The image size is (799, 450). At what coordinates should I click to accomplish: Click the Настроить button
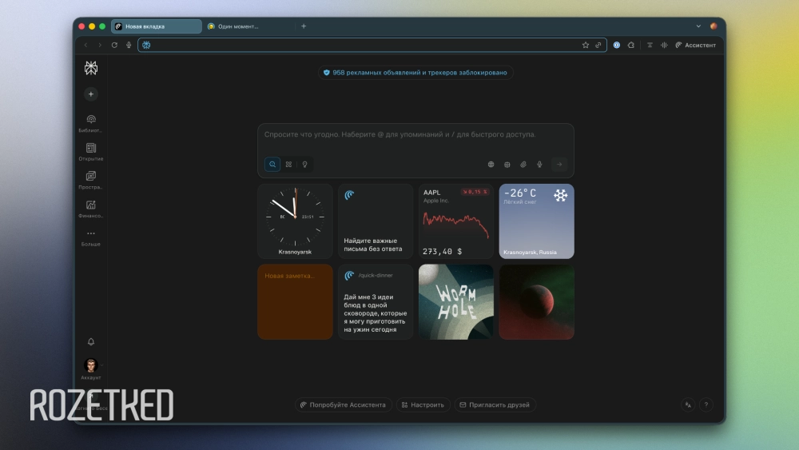pyautogui.click(x=423, y=405)
